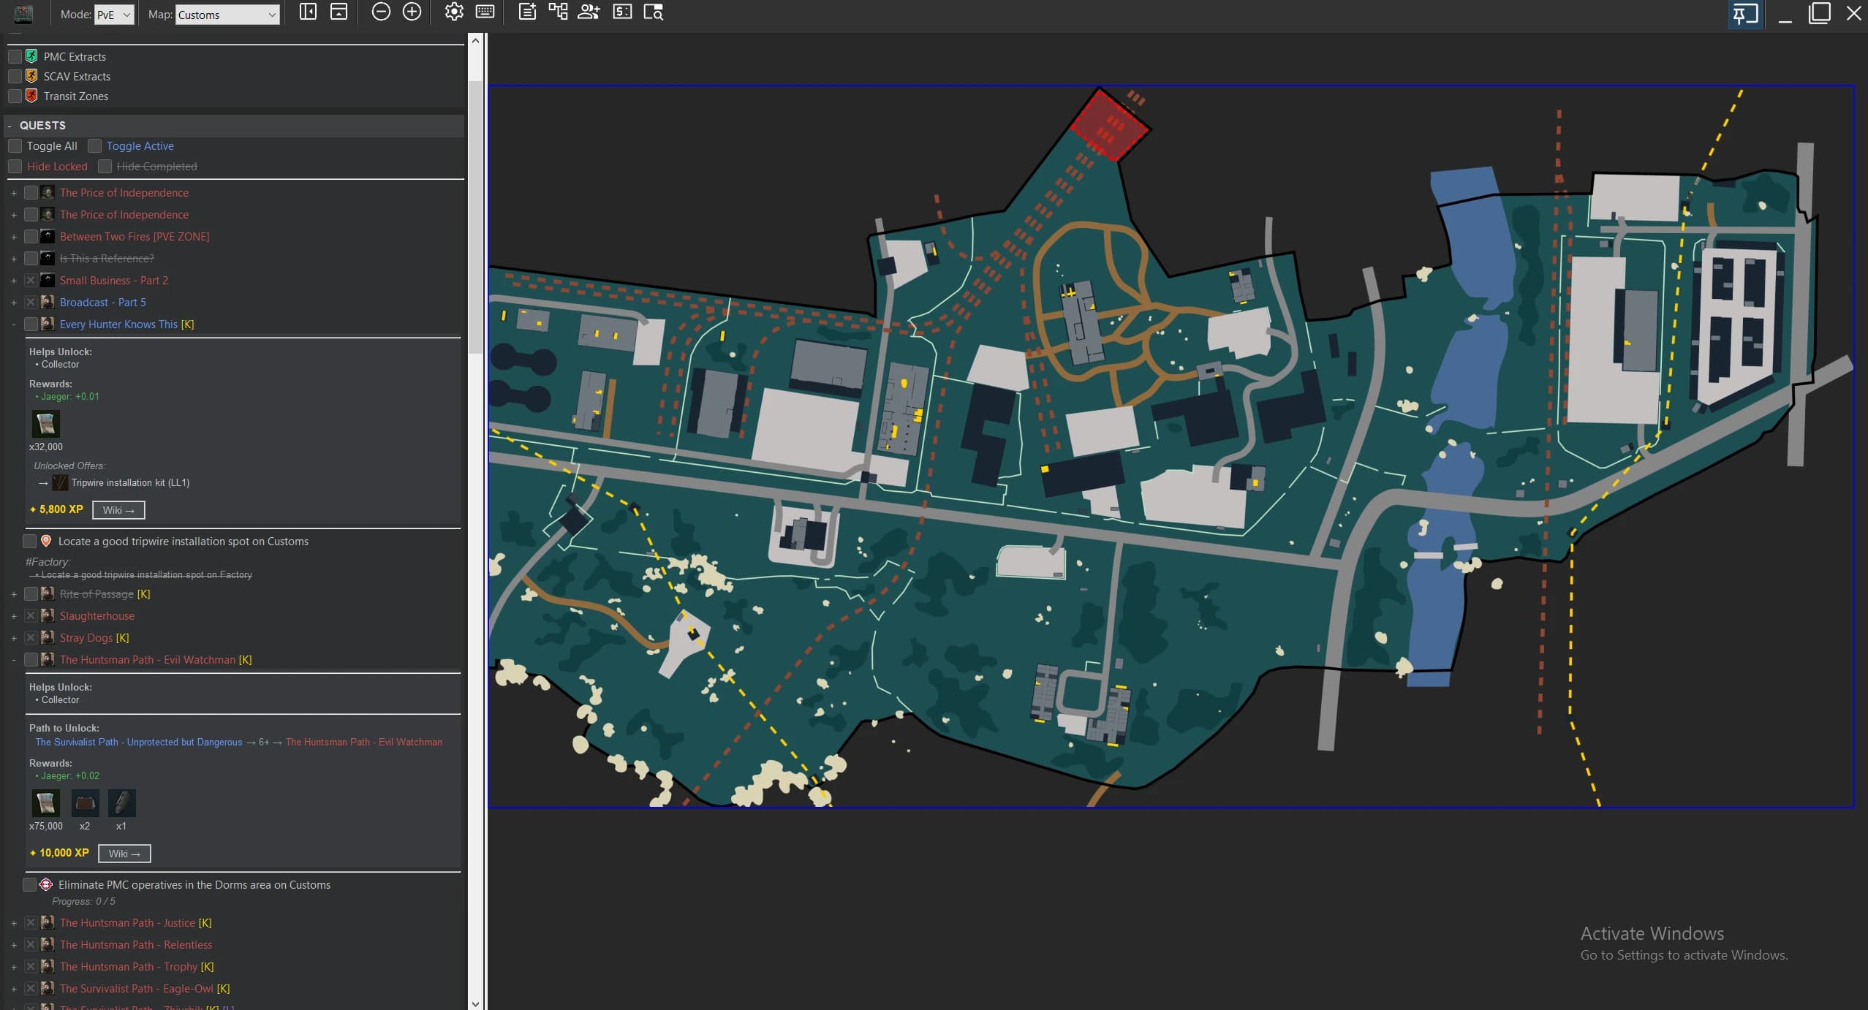1868x1010 pixels.
Task: Click the green PMC Extracts runner icon
Action: point(31,56)
